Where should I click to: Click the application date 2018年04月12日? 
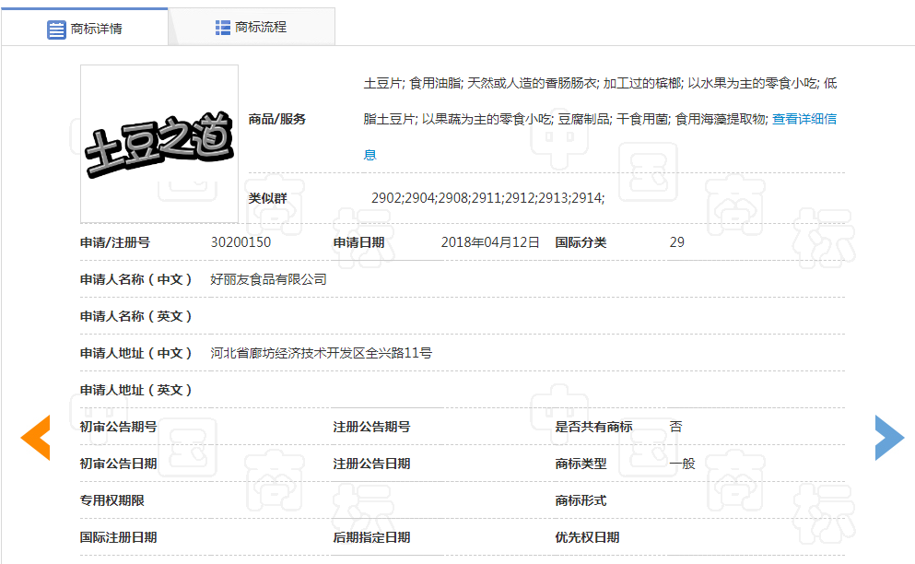[489, 242]
